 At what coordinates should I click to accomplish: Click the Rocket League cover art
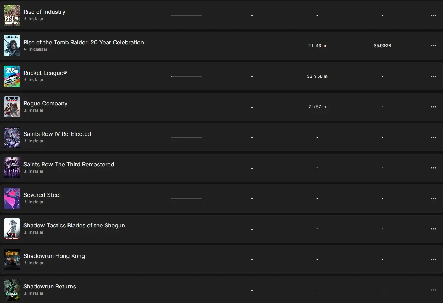[12, 76]
